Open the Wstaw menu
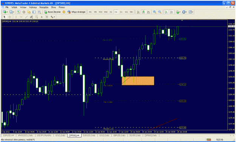The width and height of the screenshot is (236, 142). point(23,7)
